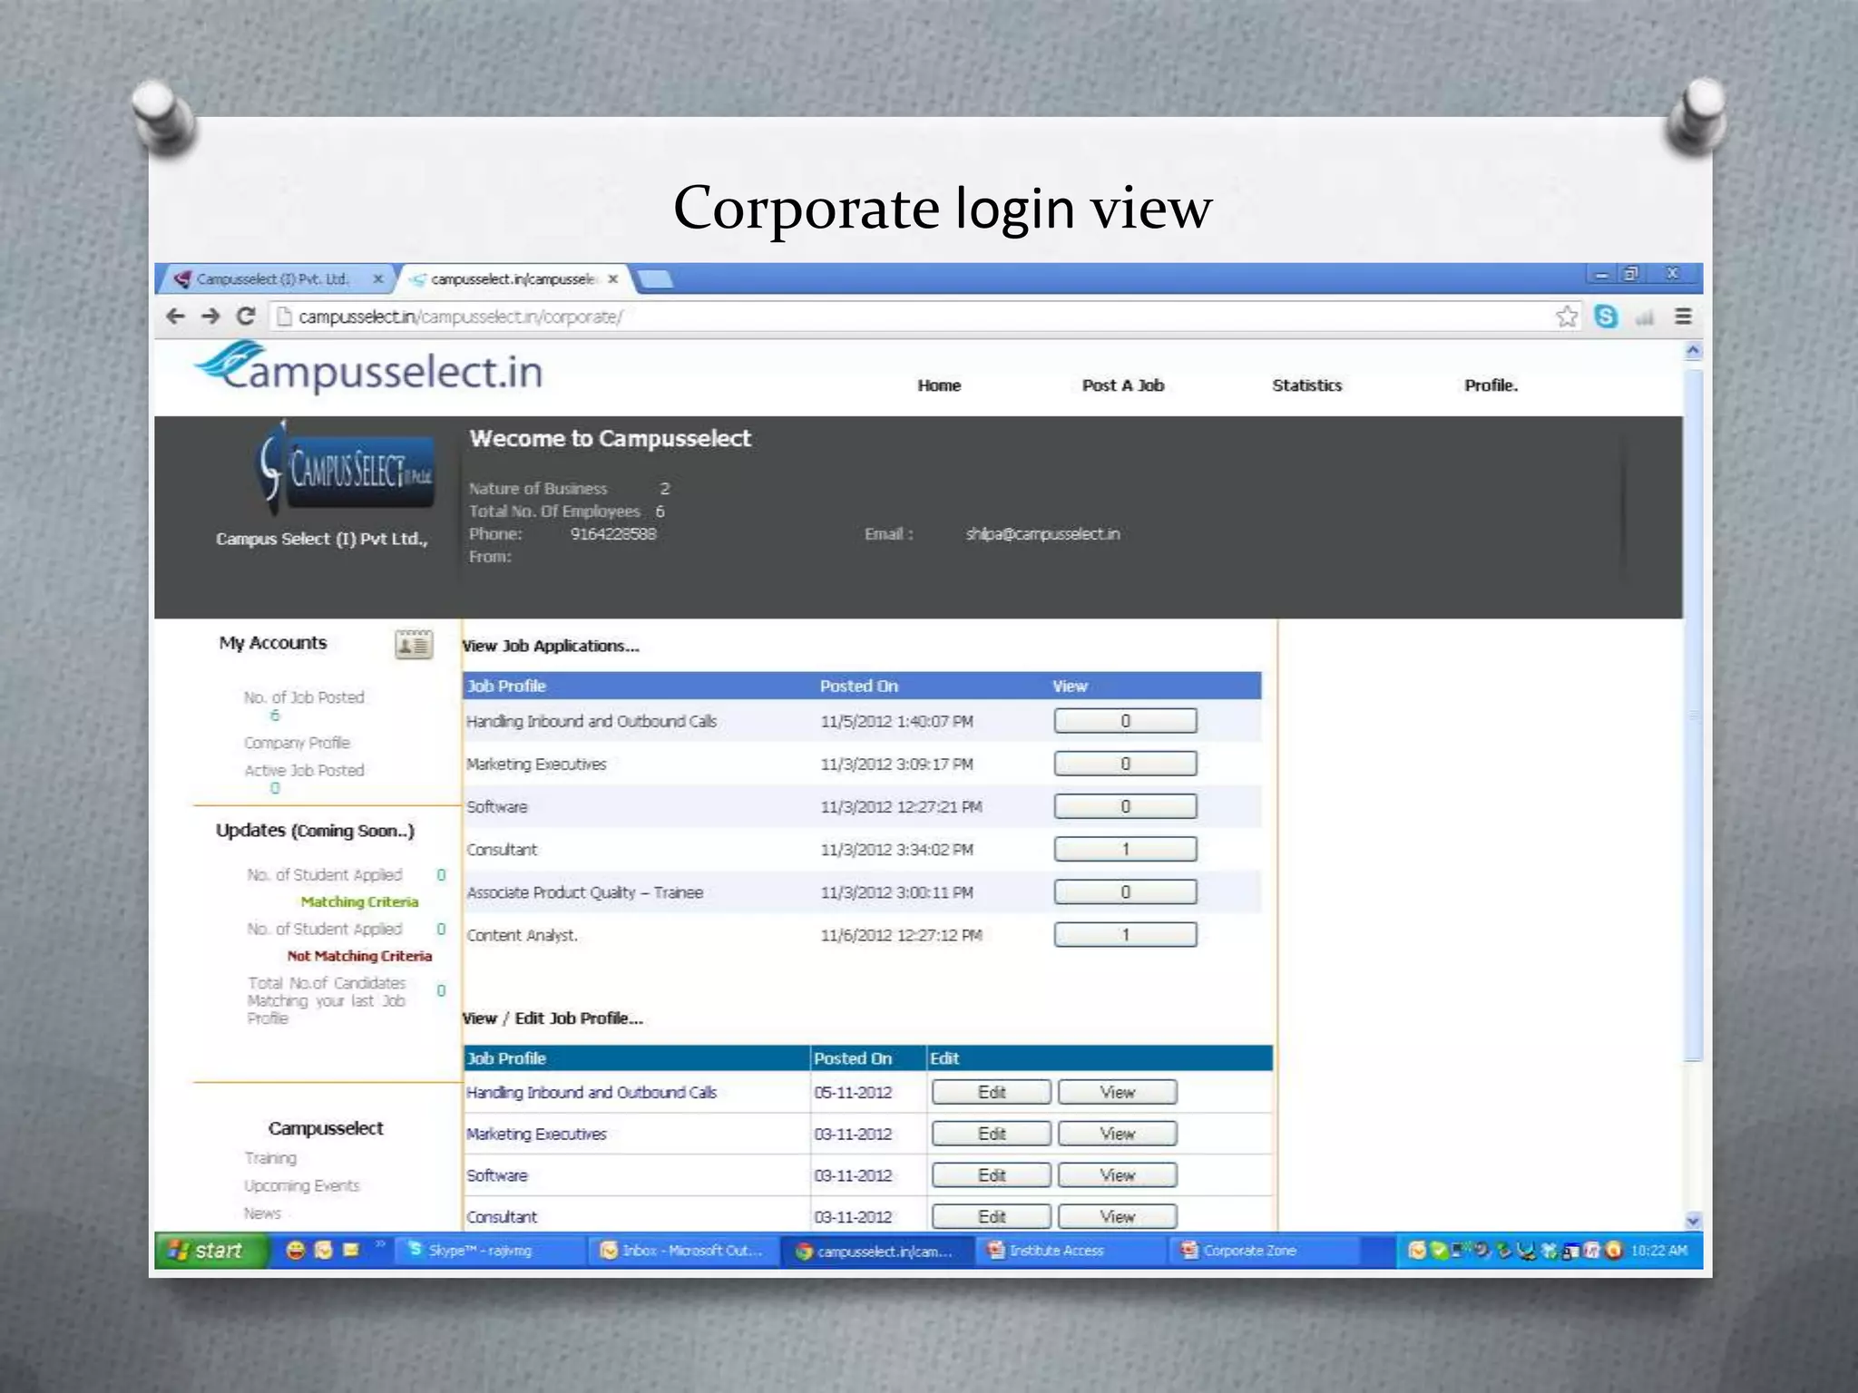1858x1393 pixels.
Task: Switch to Skype taskbar item
Action: [491, 1251]
